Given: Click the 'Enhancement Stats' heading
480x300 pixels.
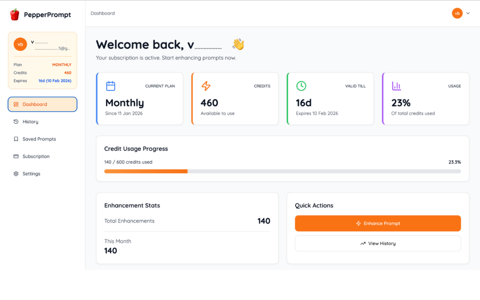Looking at the screenshot, I should point(132,205).
